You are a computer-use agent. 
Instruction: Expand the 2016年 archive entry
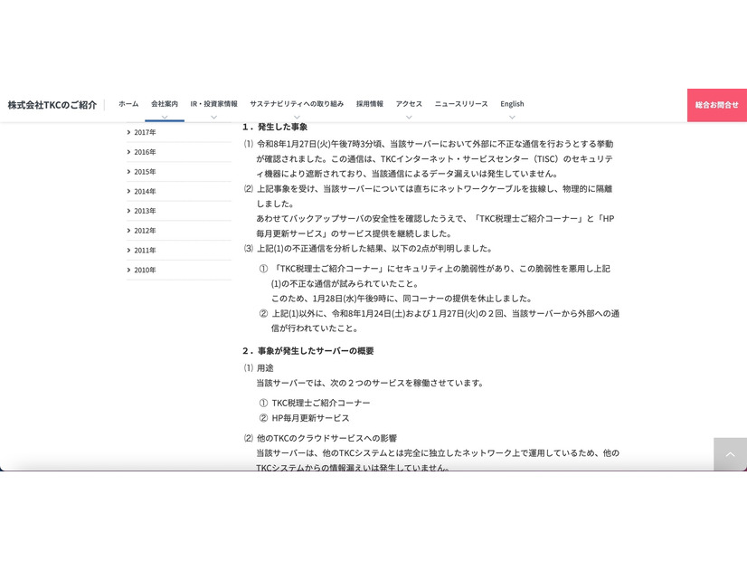145,152
